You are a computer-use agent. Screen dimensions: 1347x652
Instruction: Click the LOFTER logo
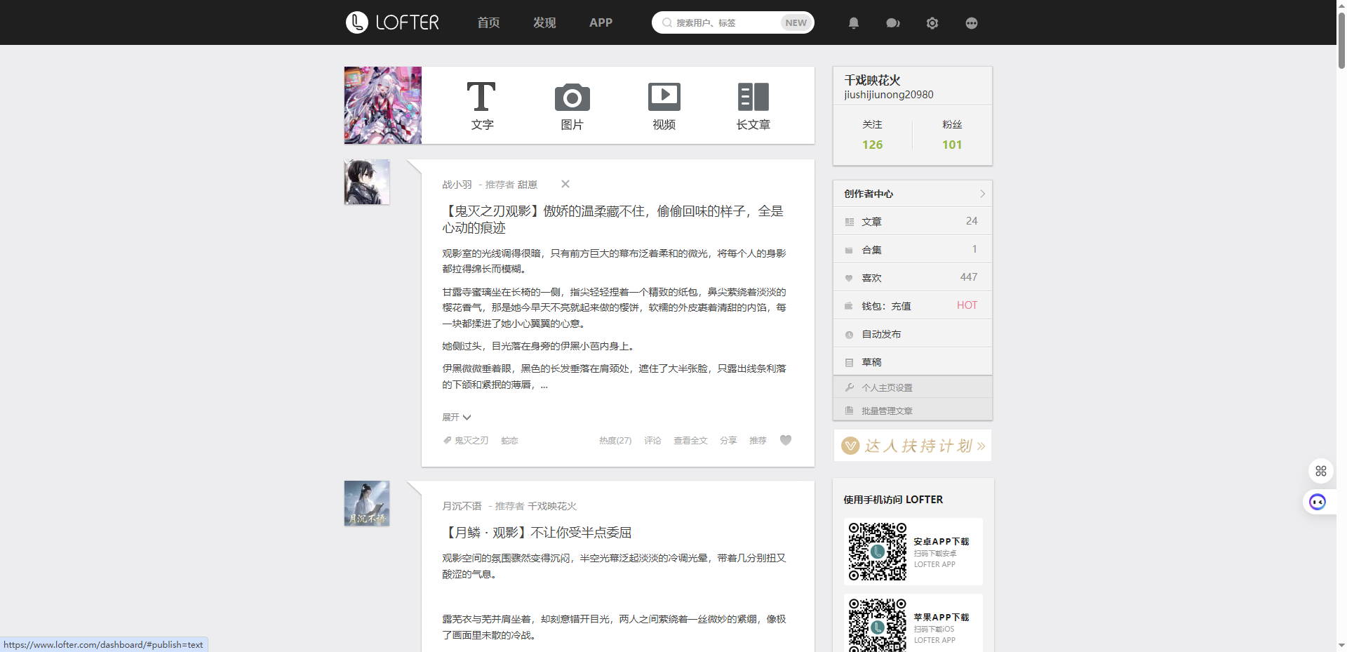point(392,22)
